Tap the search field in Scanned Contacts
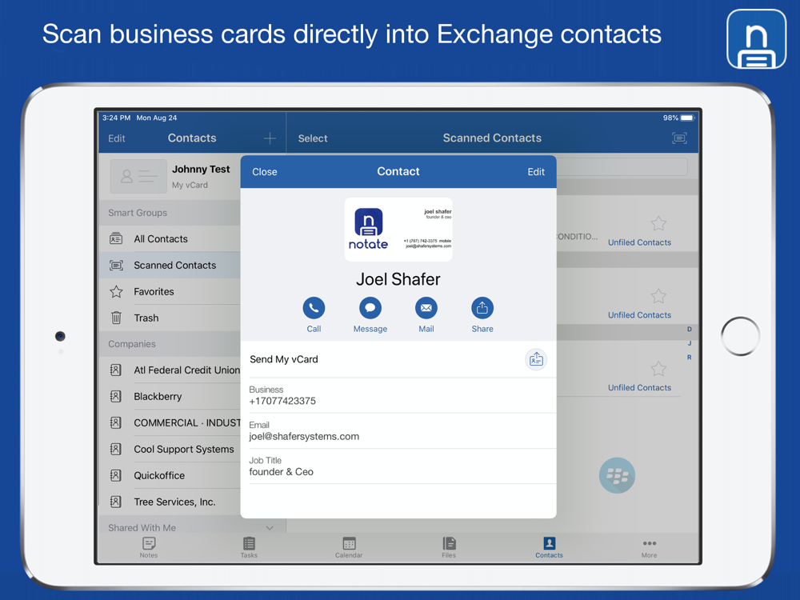Viewport: 800px width, 600px height. click(x=622, y=167)
